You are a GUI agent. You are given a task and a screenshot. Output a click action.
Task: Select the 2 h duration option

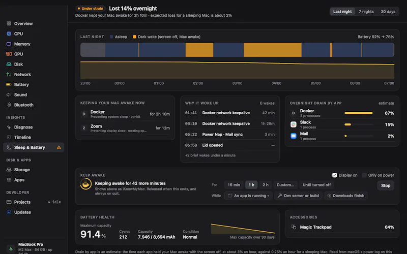265,185
